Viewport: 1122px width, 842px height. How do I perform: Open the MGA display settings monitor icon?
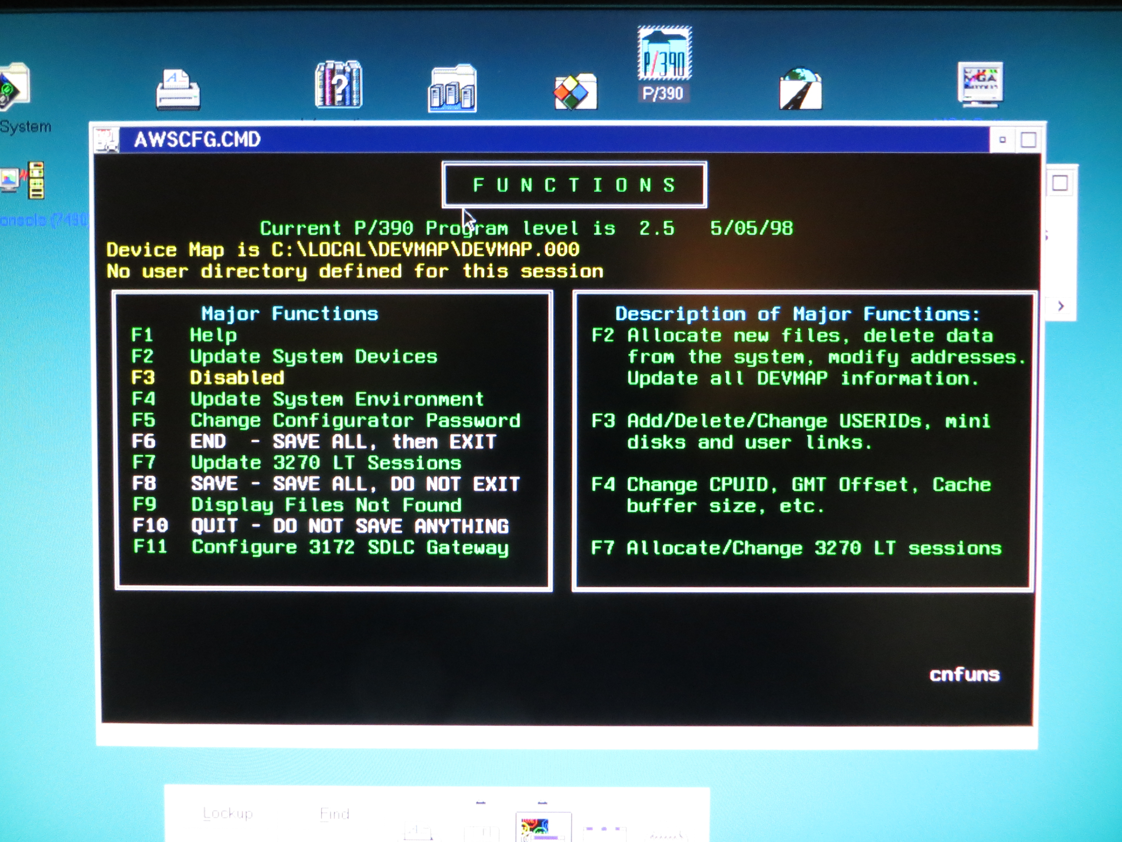(x=980, y=84)
